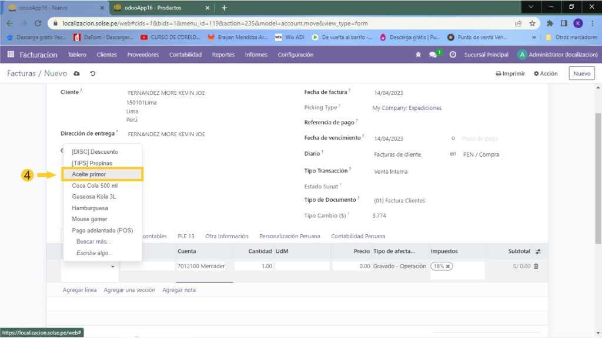Choose Coca Cola 500 ml from the dropdown
Viewport: 602px width, 338px height.
pyautogui.click(x=95, y=185)
